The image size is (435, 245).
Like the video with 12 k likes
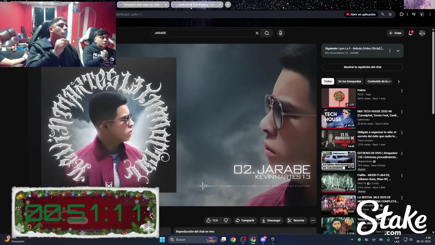click(x=212, y=220)
